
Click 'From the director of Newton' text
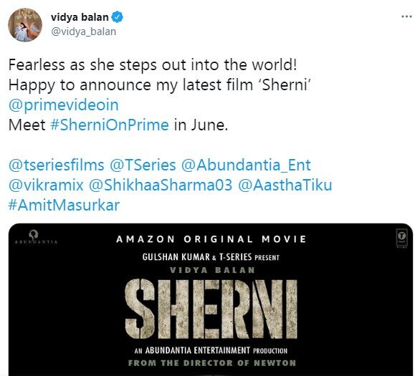point(212,363)
